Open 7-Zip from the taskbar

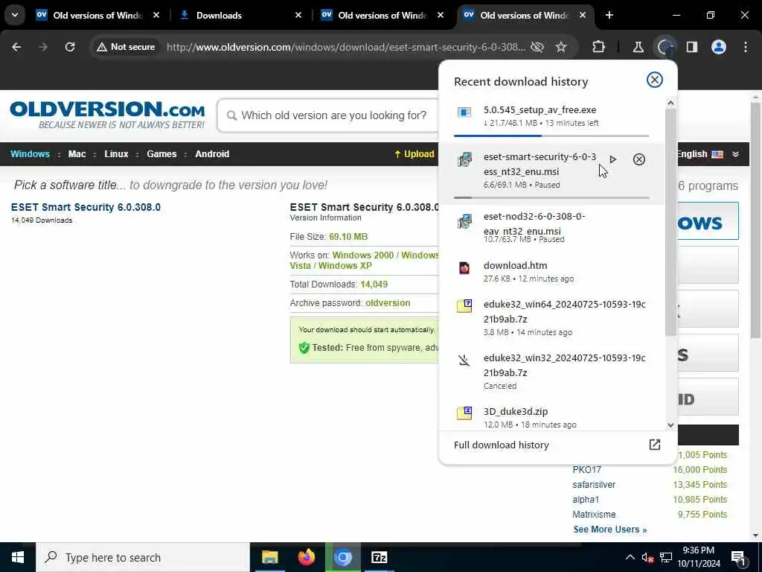click(379, 557)
